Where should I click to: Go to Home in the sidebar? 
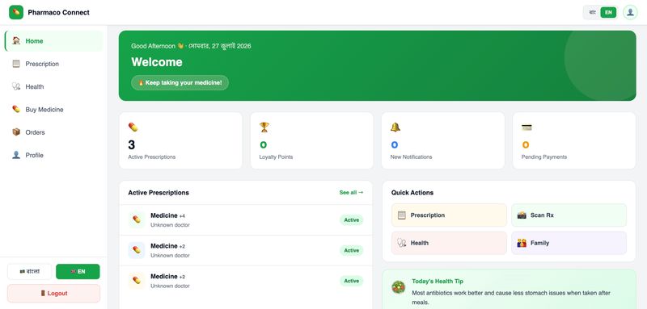[53, 40]
